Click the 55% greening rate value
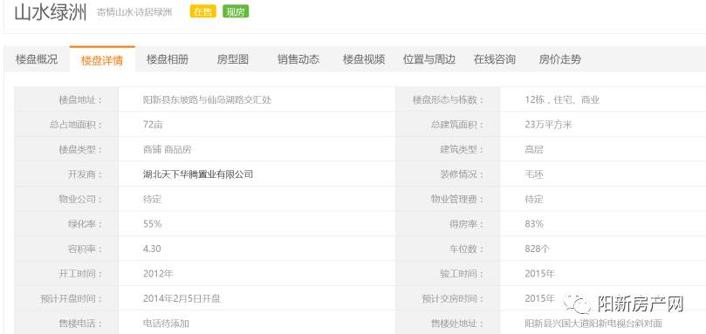706x334 pixels. (x=152, y=224)
